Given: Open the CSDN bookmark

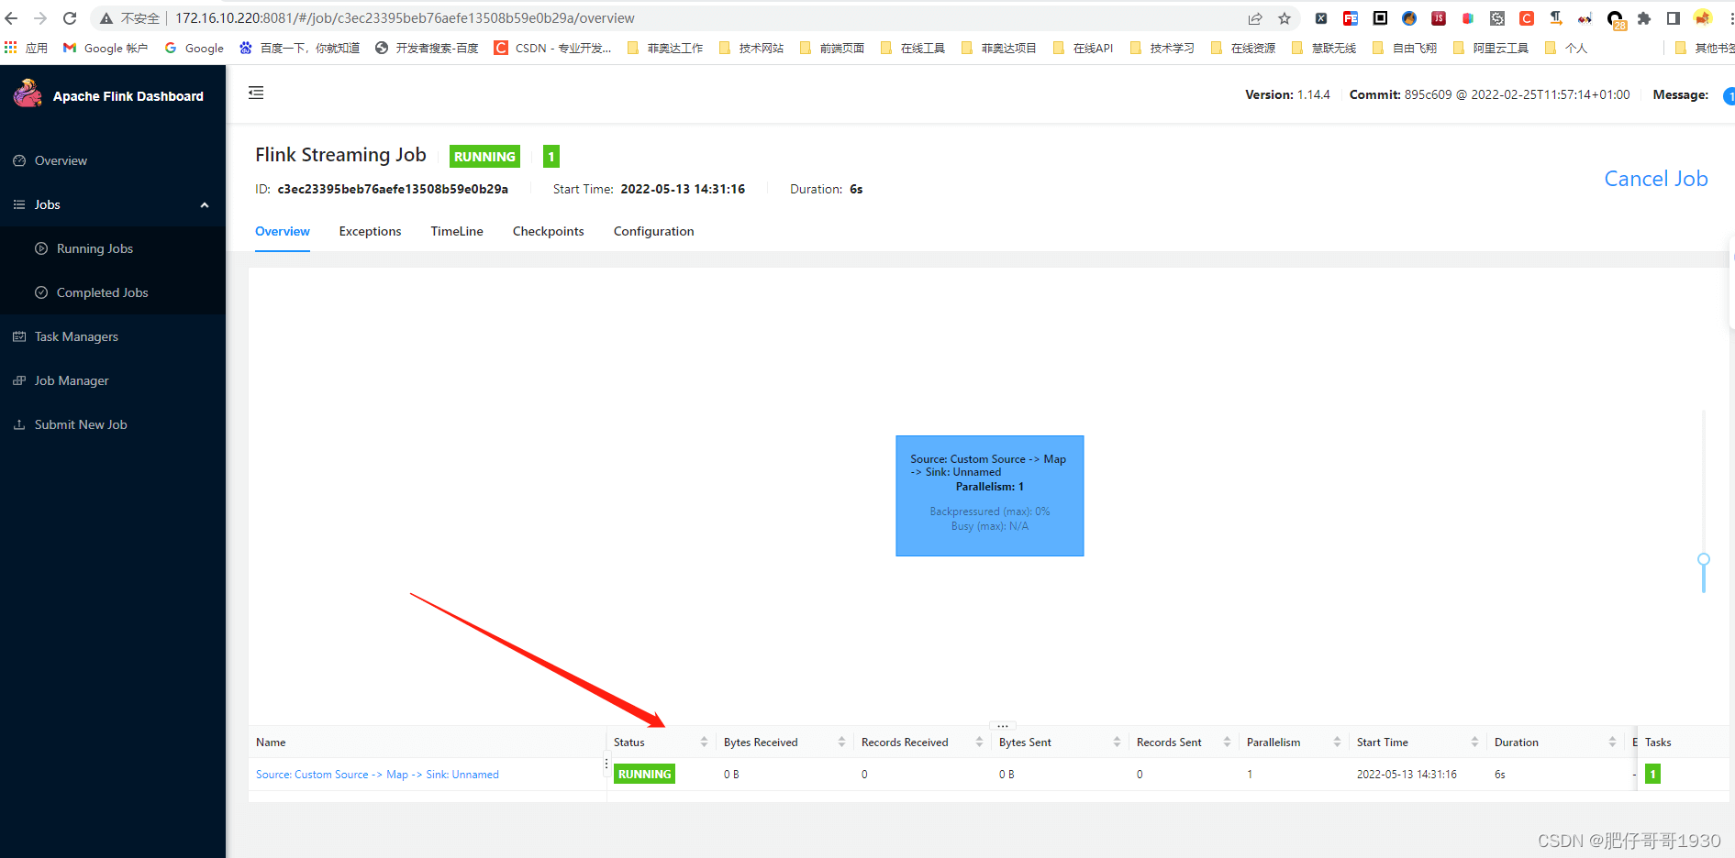Looking at the screenshot, I should (x=552, y=48).
